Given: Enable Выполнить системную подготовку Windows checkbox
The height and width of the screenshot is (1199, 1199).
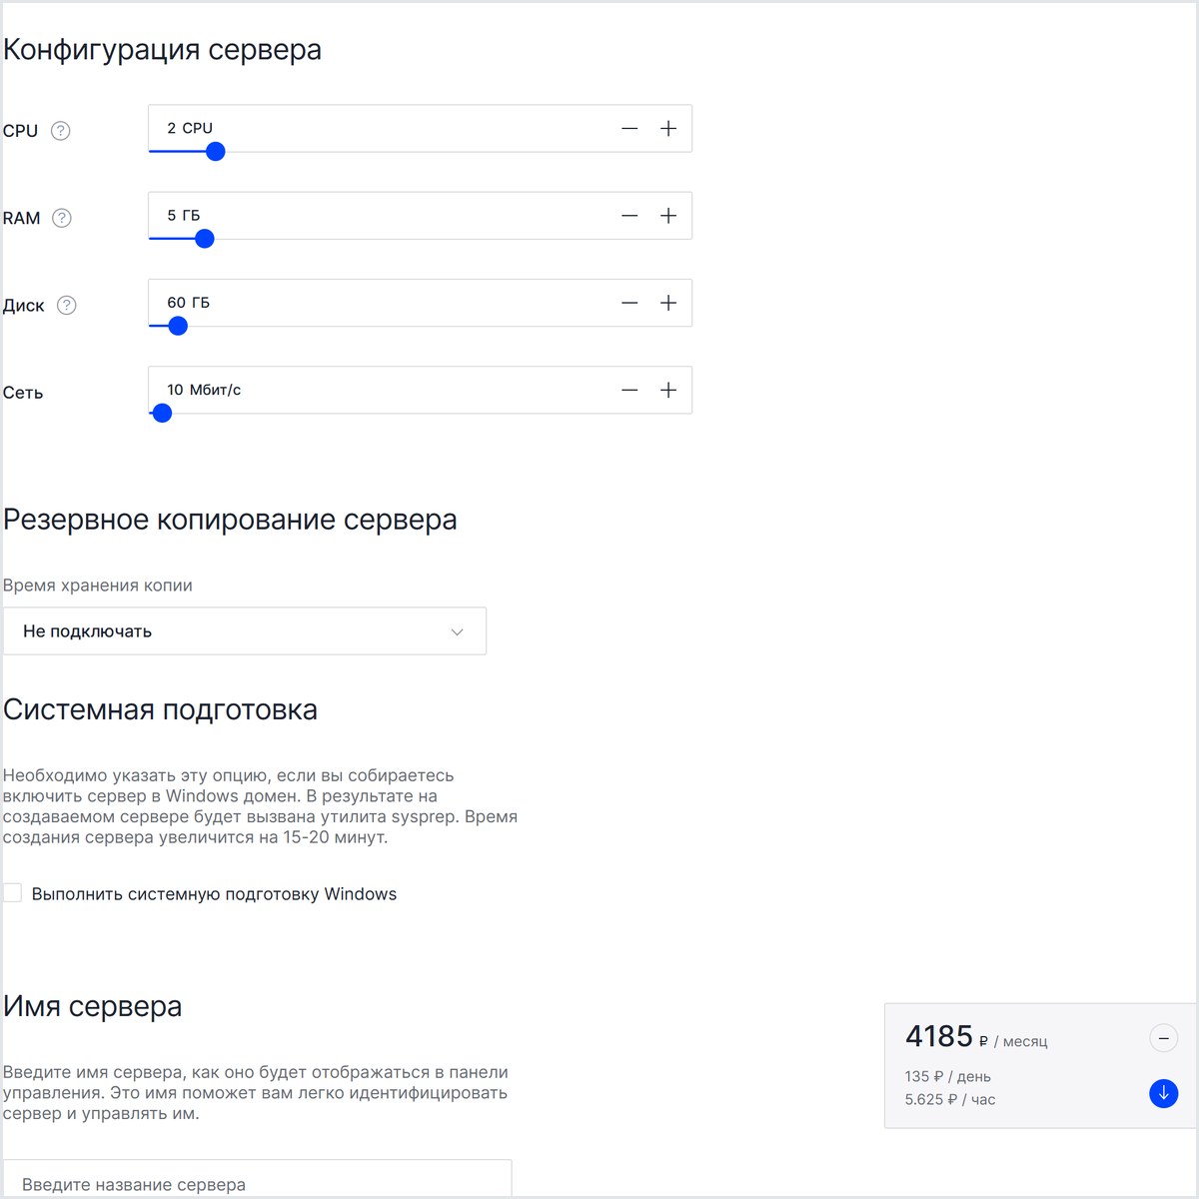Looking at the screenshot, I should [x=13, y=893].
